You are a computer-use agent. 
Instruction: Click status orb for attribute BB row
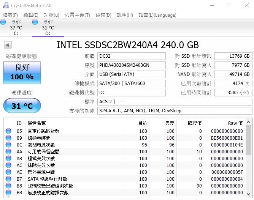pyautogui.click(x=8, y=192)
